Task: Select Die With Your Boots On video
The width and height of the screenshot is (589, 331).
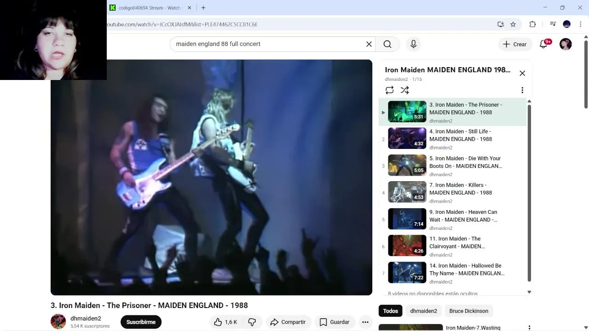Action: [x=452, y=165]
